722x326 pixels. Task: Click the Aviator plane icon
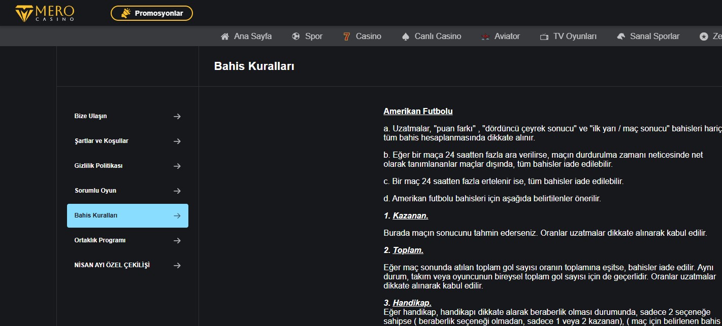click(485, 37)
